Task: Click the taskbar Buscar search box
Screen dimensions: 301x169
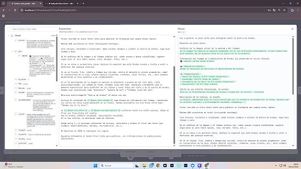Action: click(117, 166)
